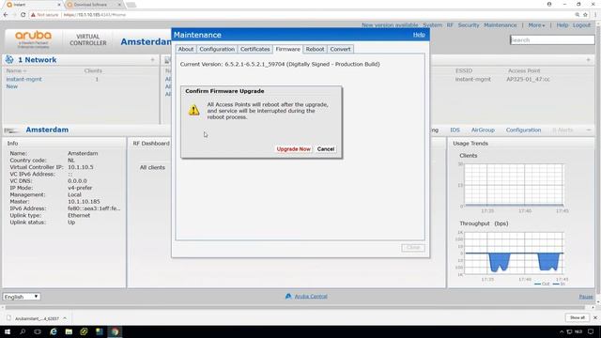Open the System menu link
Screen dimensions: 601x338
point(432,25)
